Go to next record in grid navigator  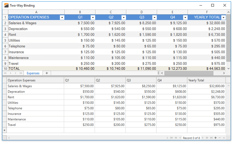203,138
